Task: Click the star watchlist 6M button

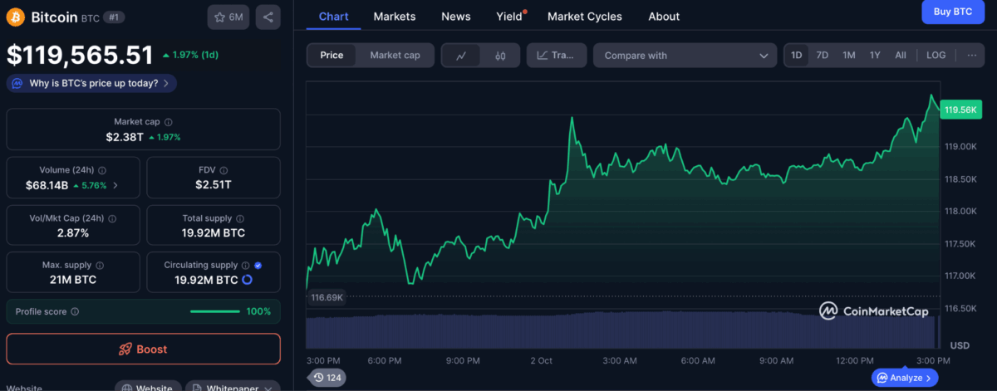Action: click(228, 17)
